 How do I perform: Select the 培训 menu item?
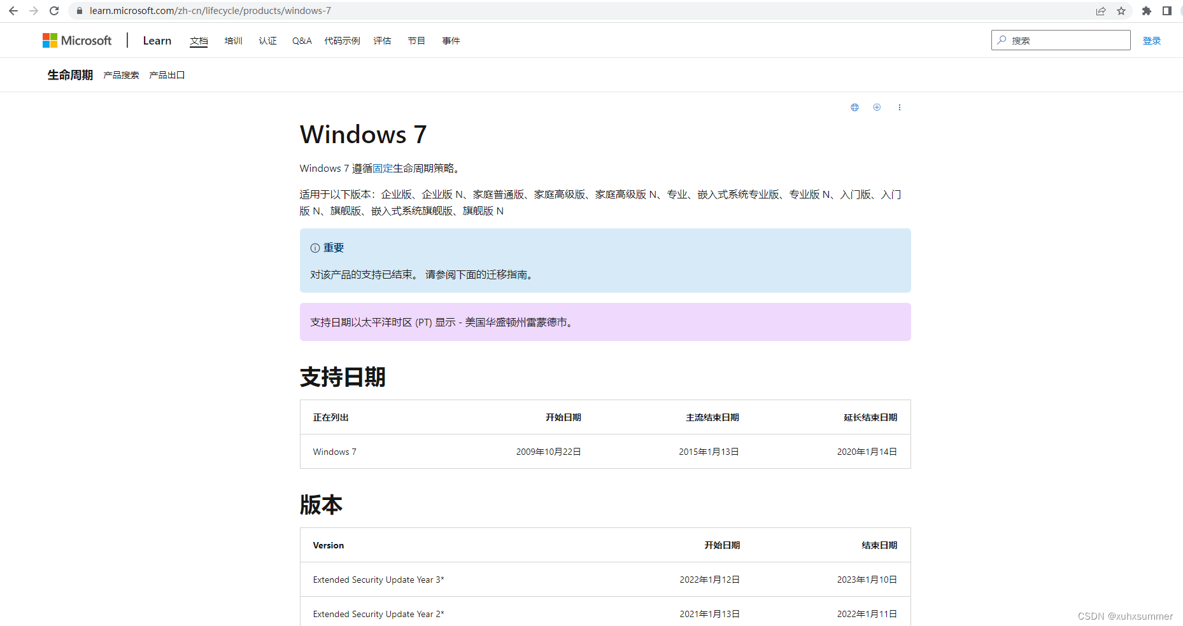233,41
